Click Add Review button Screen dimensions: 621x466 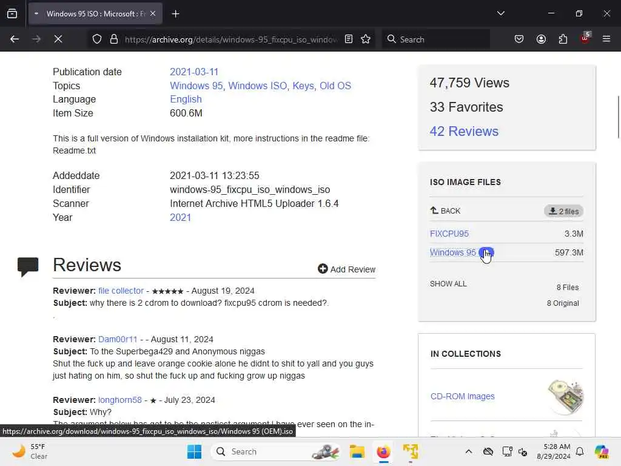pos(346,269)
